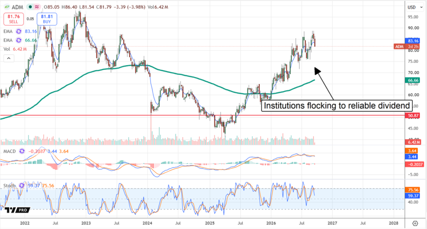Click the open price value O85.05
Image resolution: width=427 pixels, height=229 pixels.
point(52,7)
